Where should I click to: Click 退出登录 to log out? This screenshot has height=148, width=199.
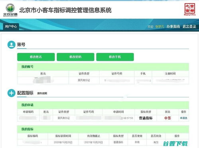click(189, 26)
